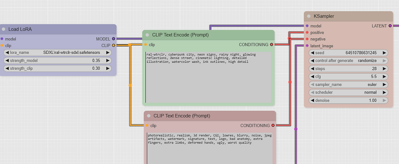Screen dimensions: 399x164
Task: Click the KSampler positive input socket
Action: (307, 32)
